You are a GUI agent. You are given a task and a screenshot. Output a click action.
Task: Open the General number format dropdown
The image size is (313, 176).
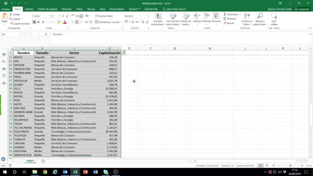[147, 16]
